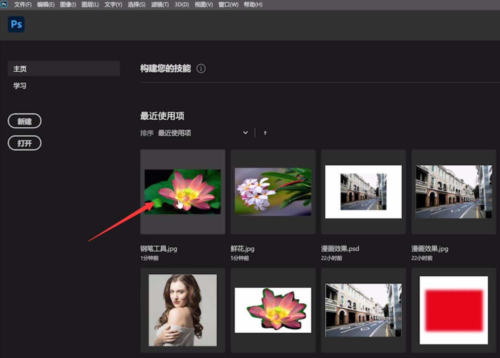Toggle sort direction arrow icon
This screenshot has height=358, width=500.
click(x=265, y=133)
